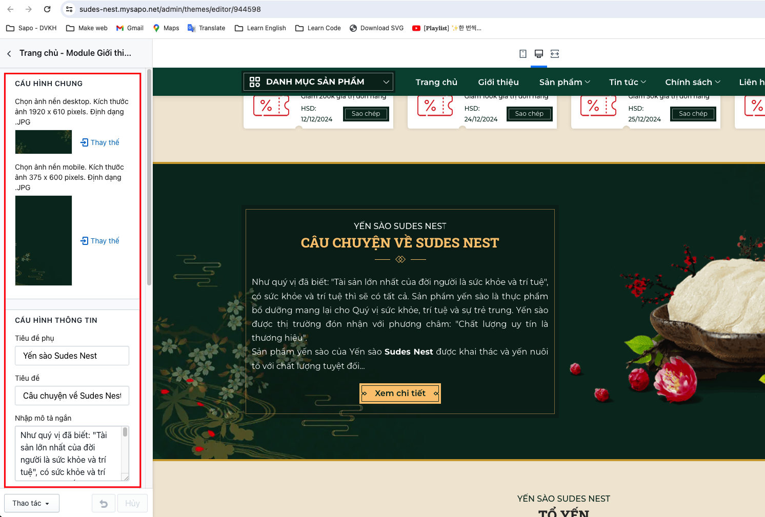Open Gmail bookmark
Viewport: 765px width, 517px height.
coord(130,28)
